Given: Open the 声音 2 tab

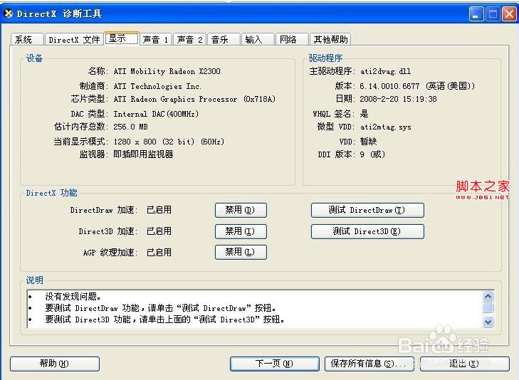Looking at the screenshot, I should click(189, 39).
